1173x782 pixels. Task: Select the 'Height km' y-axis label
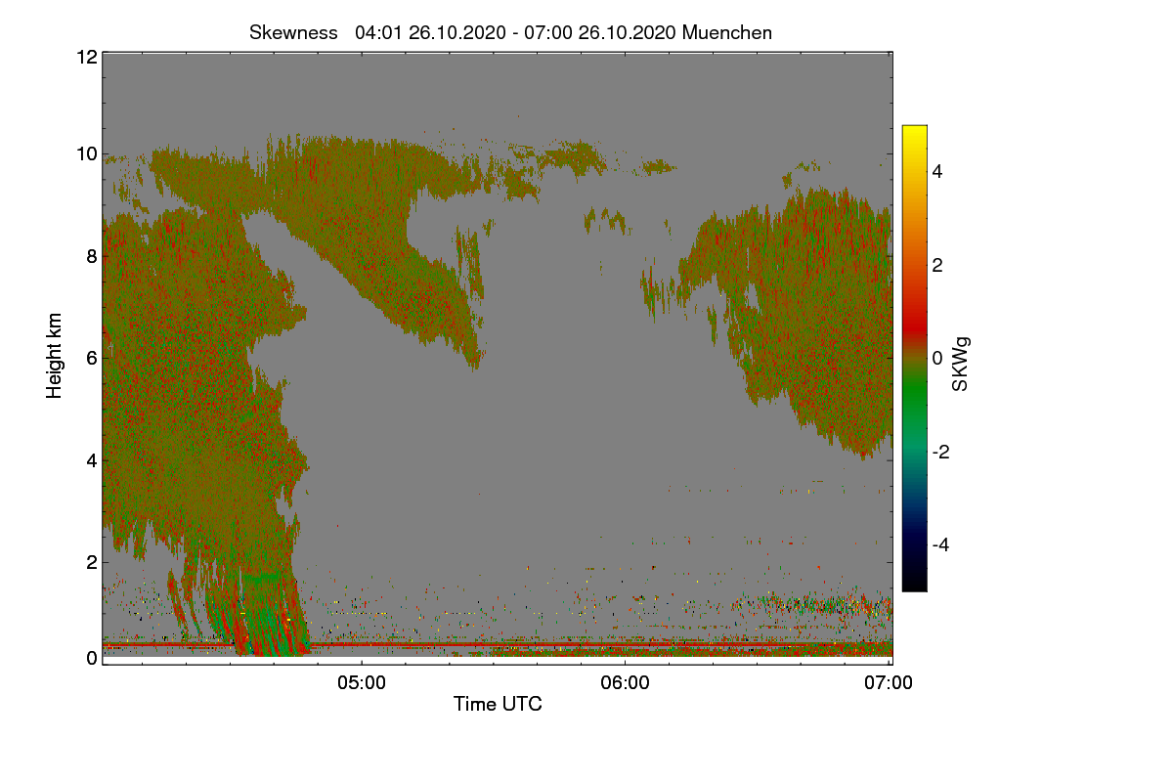coord(55,356)
